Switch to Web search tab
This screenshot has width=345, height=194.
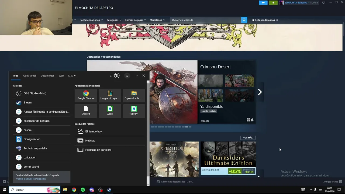(x=61, y=76)
